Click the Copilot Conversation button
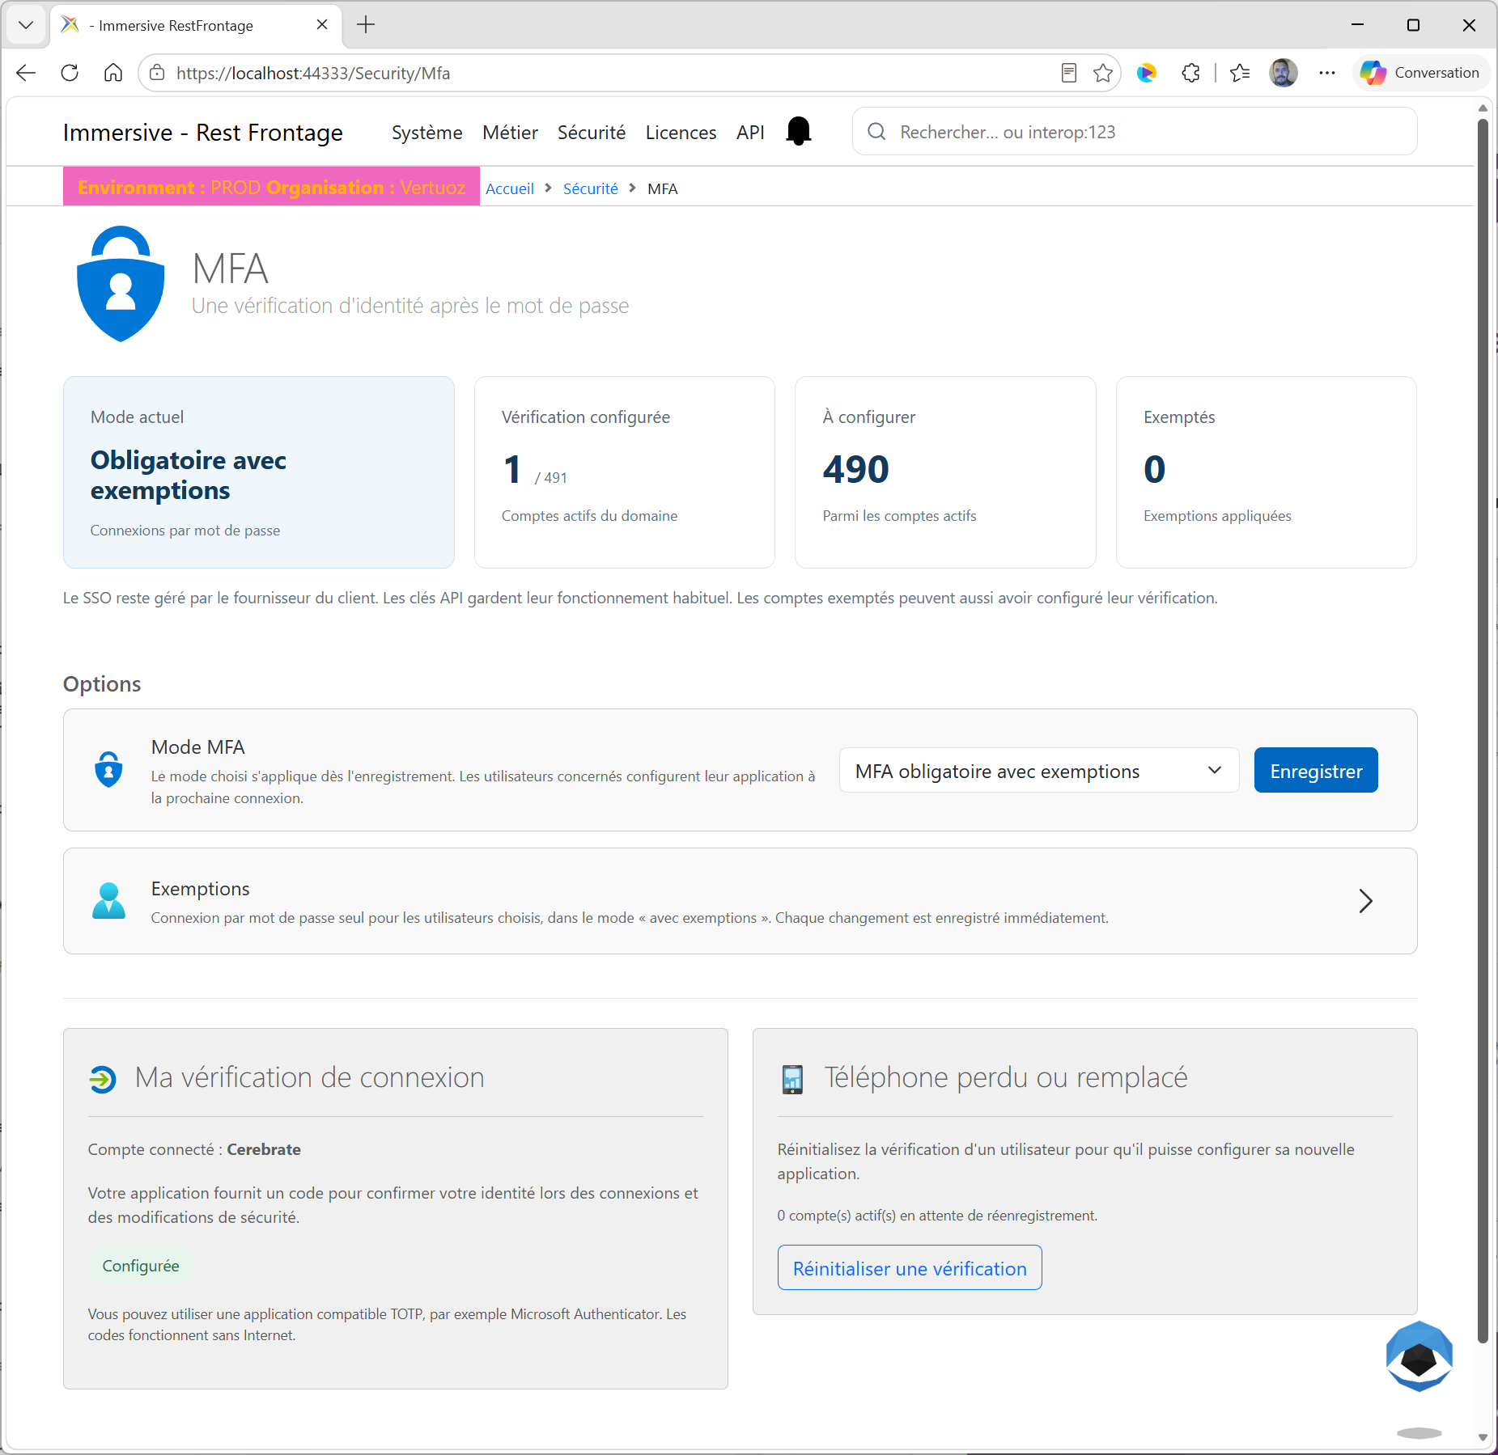 [1421, 73]
